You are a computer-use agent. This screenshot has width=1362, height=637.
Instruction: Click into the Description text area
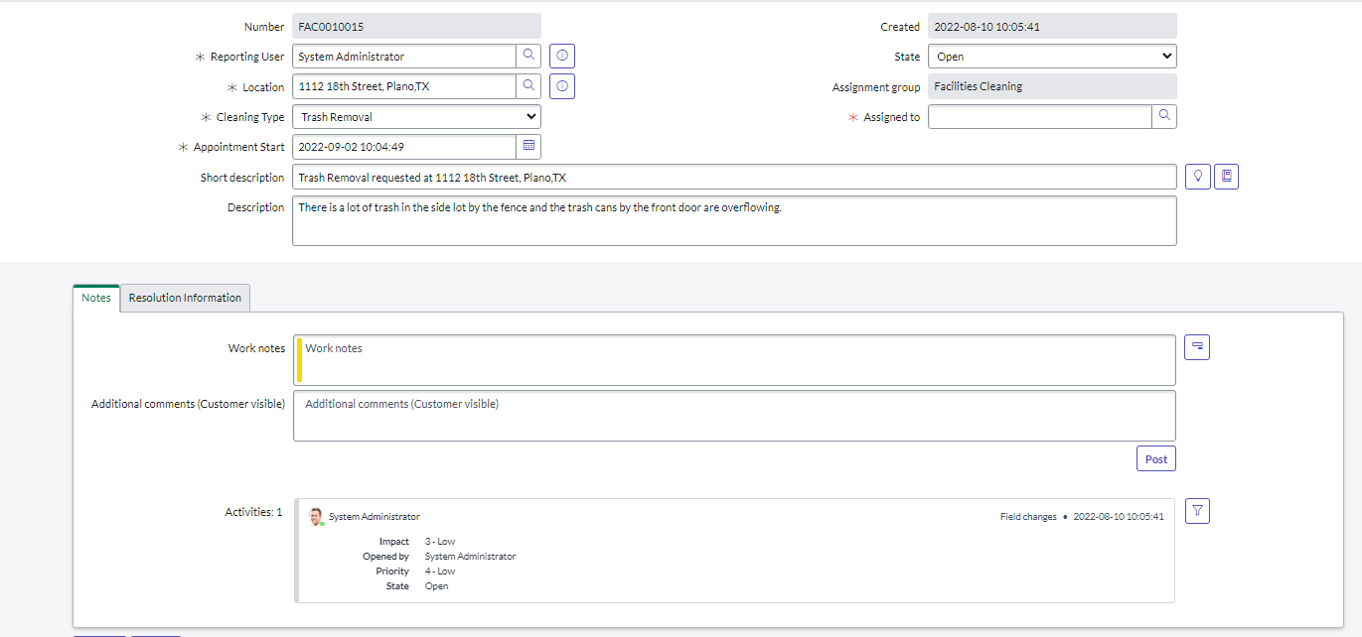tap(734, 220)
